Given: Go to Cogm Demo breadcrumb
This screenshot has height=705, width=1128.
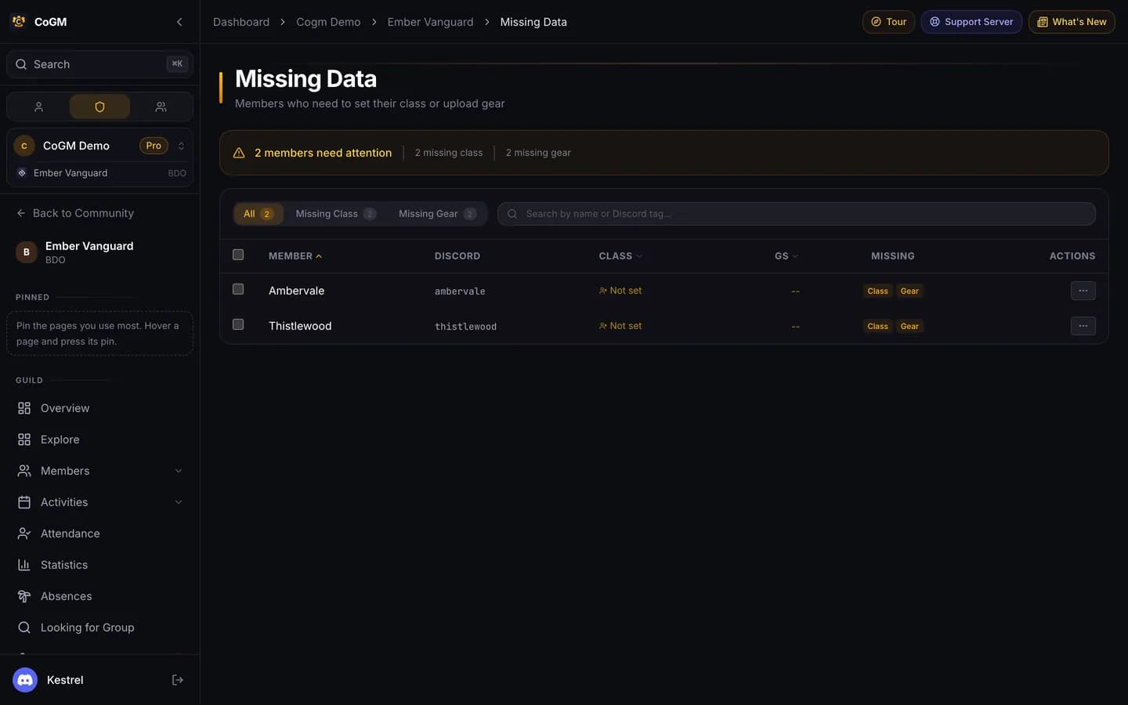Looking at the screenshot, I should tap(328, 22).
